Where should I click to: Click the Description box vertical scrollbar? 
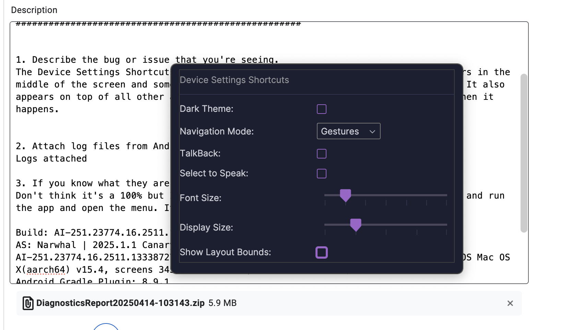[523, 153]
